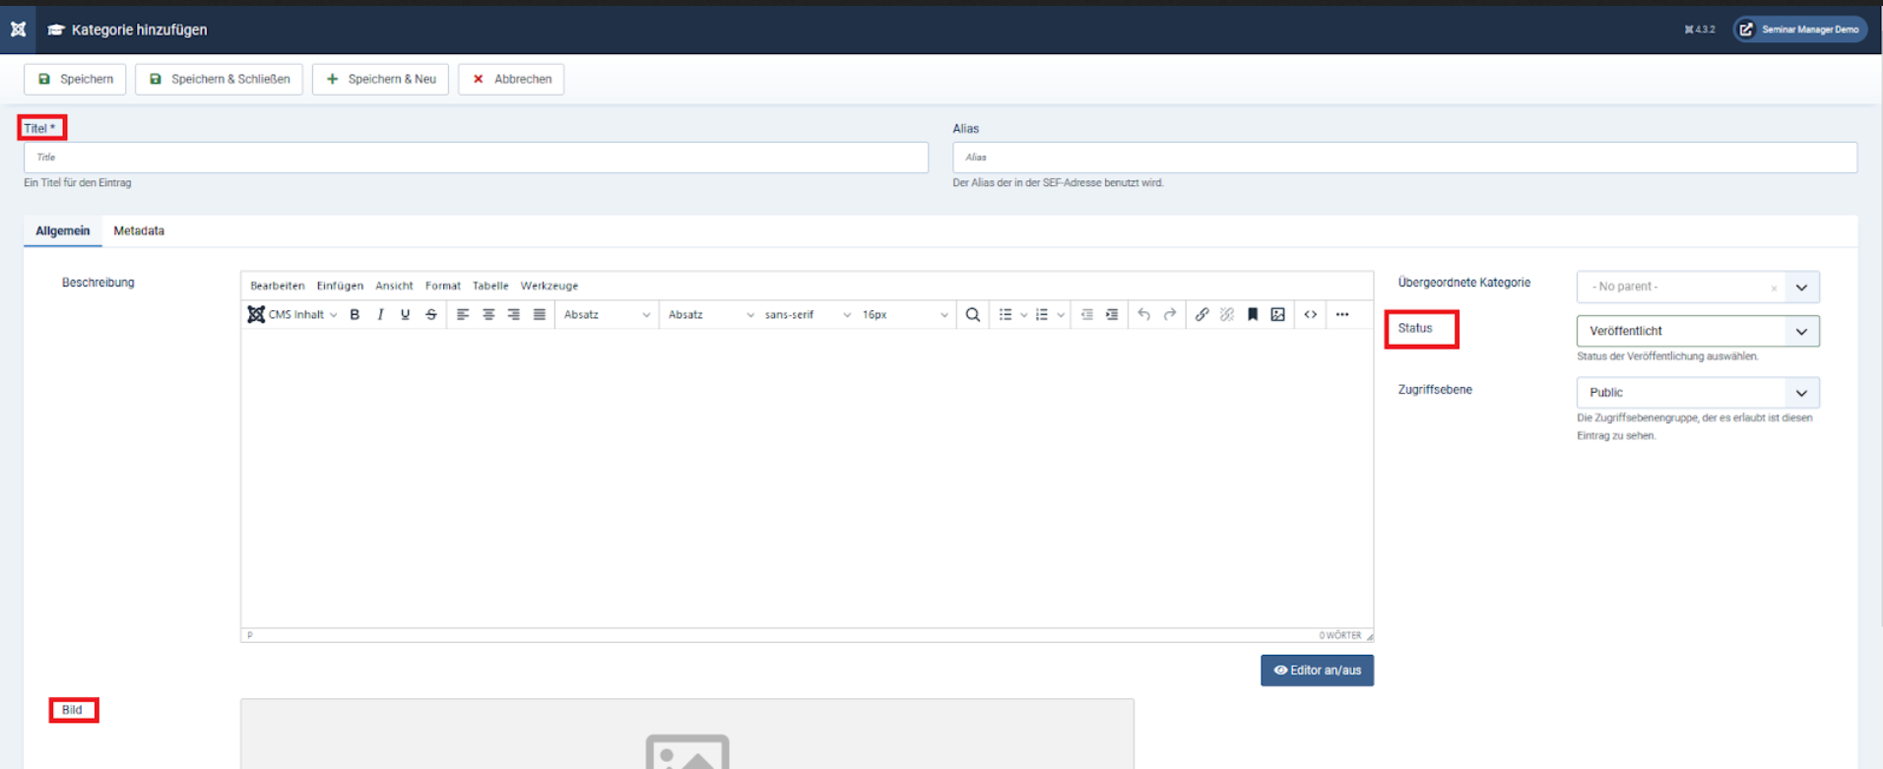1883x769 pixels.
Task: Expand the Übergeordnete Kategorie parent selector
Action: (x=1801, y=288)
